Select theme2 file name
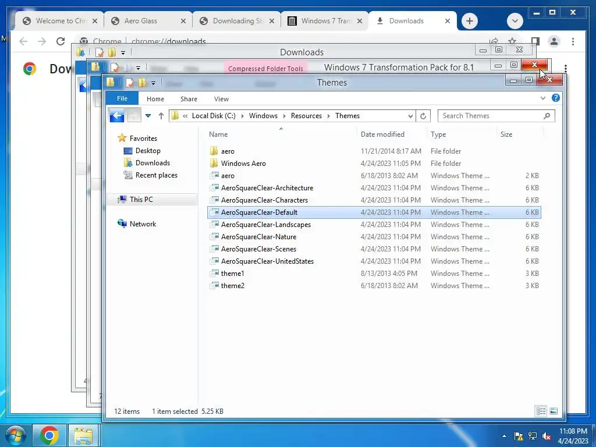The height and width of the screenshot is (447, 596). (x=233, y=285)
